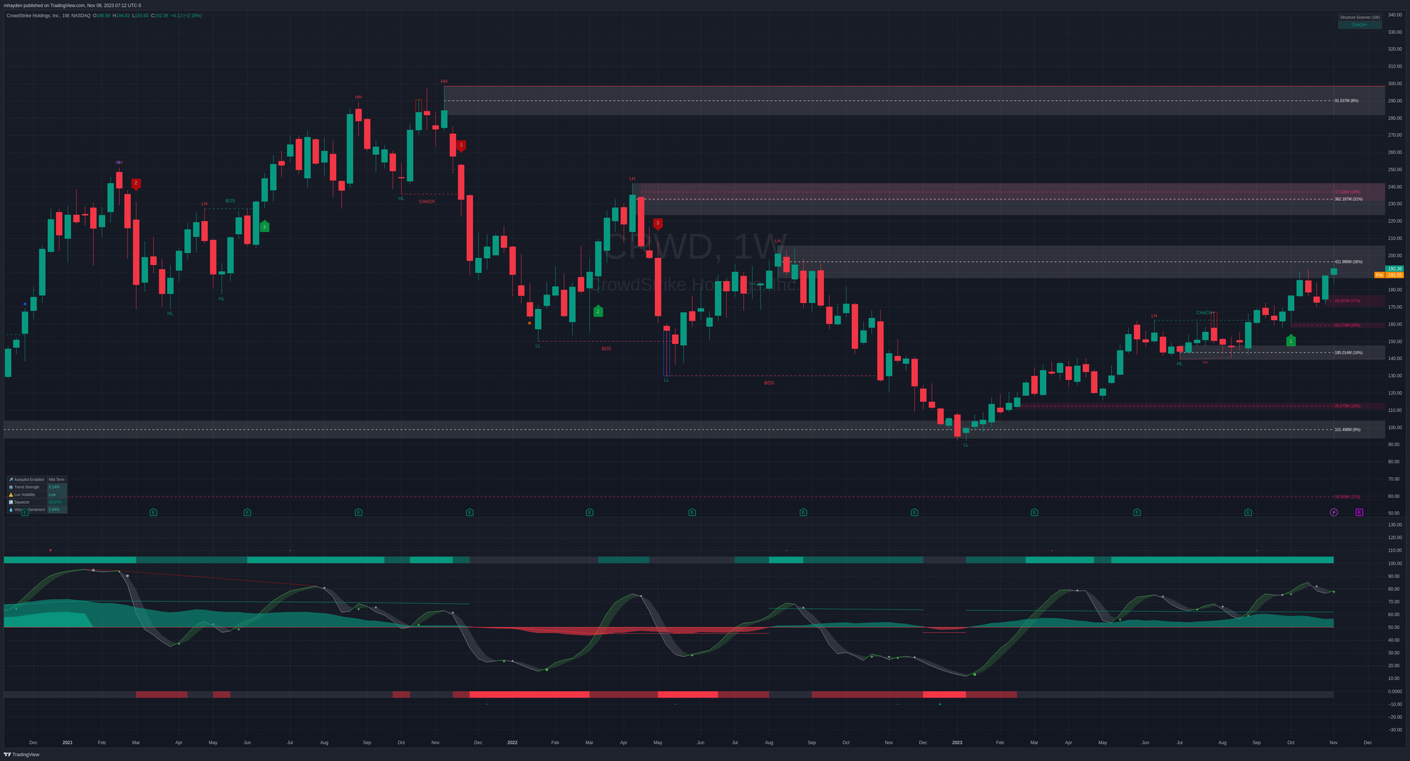Click the Trend Strength dashboard row
Screen dimensions: 1410x761
37,487
